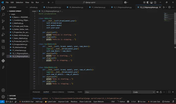Click the Python language mode indicator
The height and width of the screenshot is (104, 176).
pos(122,101)
